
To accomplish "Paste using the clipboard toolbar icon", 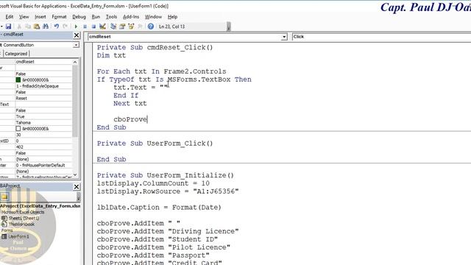I will (x=37, y=26).
